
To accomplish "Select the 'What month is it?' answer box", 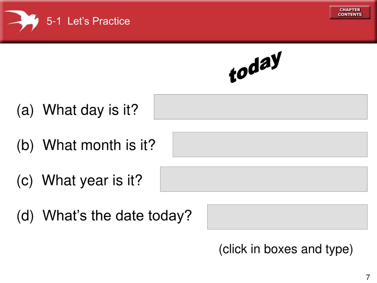I will [270, 144].
